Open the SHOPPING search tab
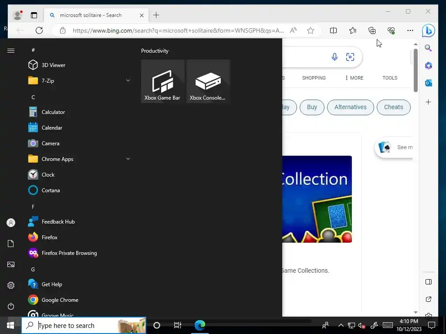Screen dimensions: 446x334 (314, 78)
